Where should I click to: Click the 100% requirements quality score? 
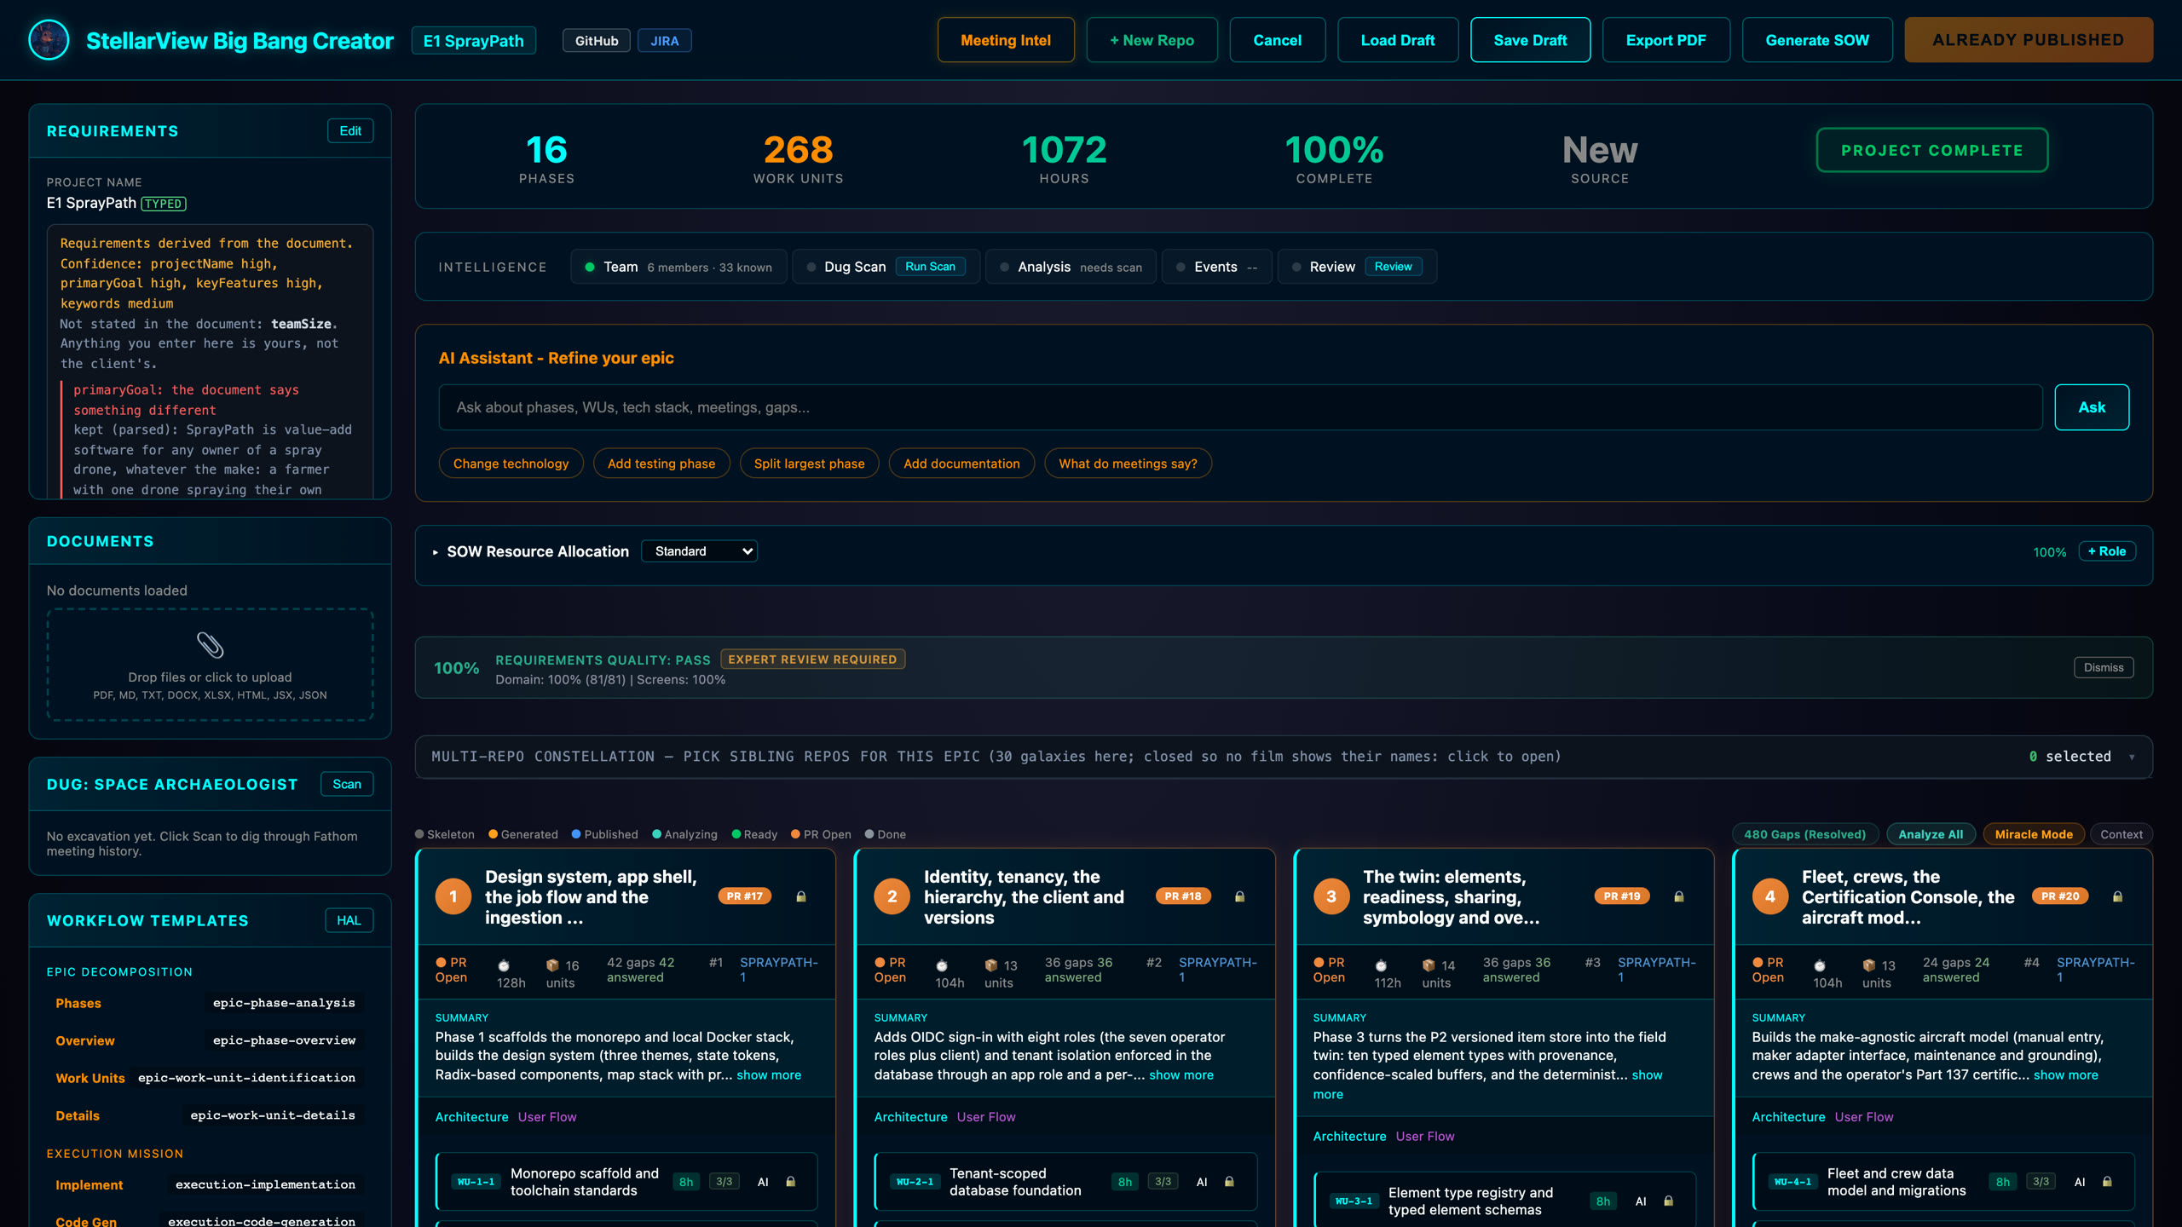click(457, 668)
